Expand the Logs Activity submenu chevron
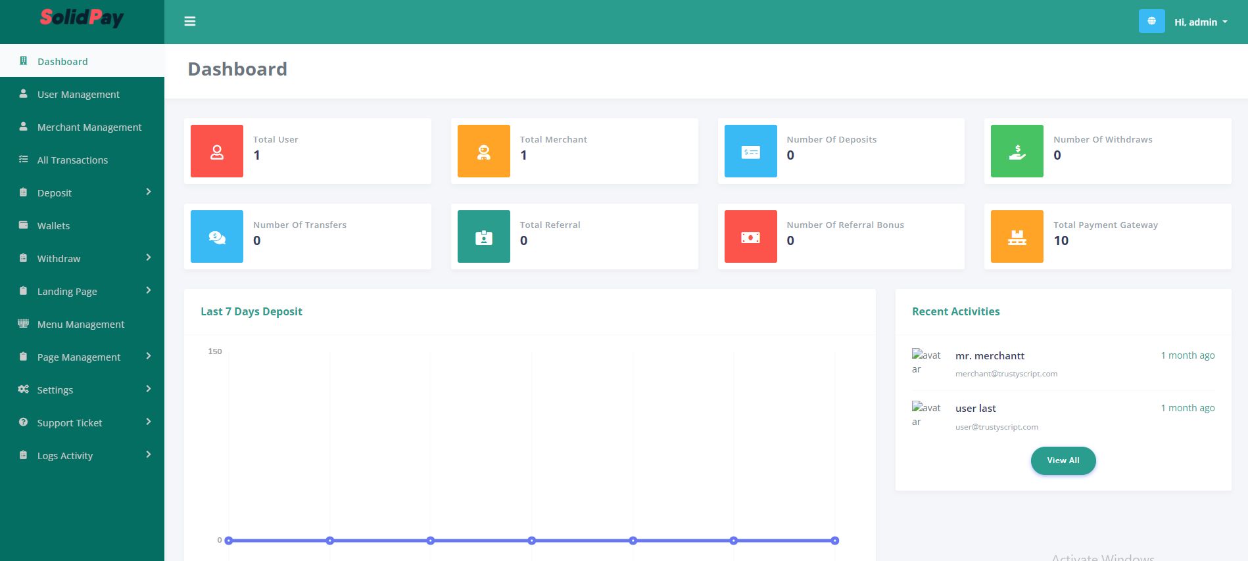Viewport: 1248px width, 561px height. (149, 455)
